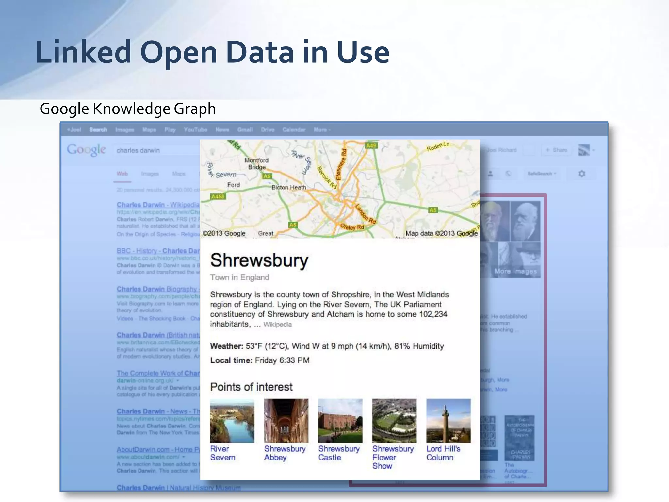Click the Joel Richard account name
Viewport: 669px width, 502px height.
[x=501, y=150]
